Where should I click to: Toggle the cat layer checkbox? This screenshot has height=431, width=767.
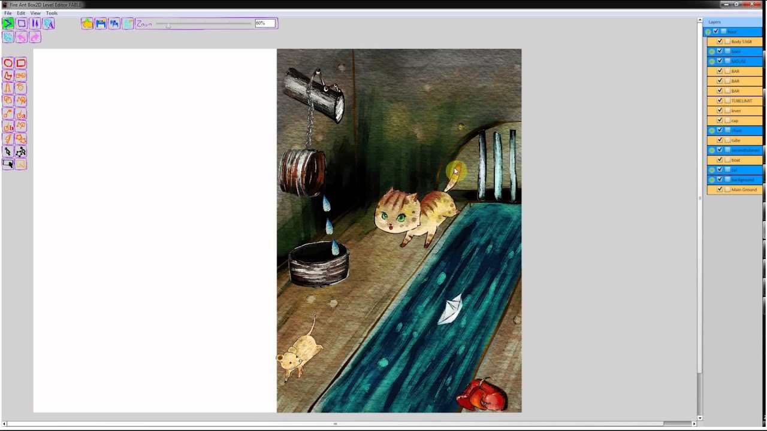tap(720, 169)
